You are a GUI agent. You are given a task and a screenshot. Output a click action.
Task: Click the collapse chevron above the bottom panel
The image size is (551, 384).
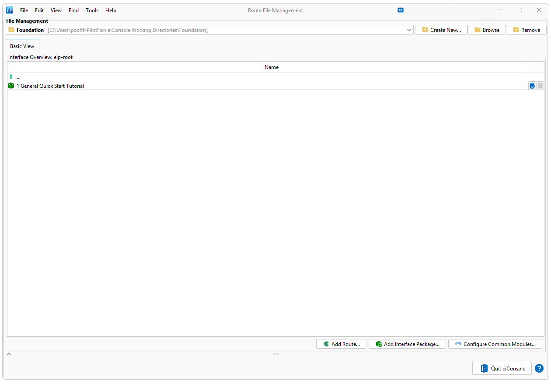9,354
